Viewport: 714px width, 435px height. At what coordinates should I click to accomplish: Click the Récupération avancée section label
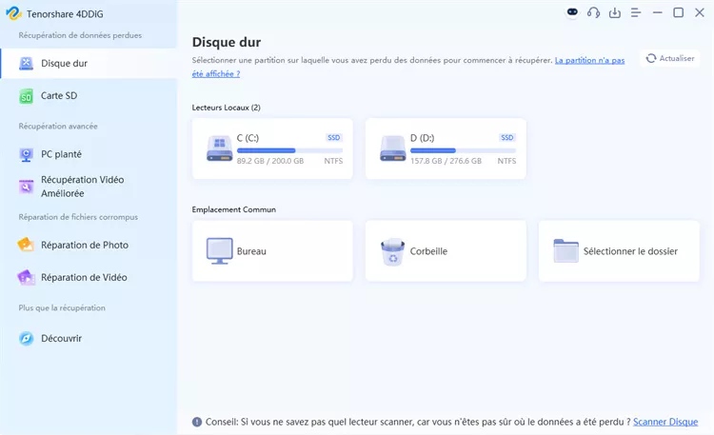coord(58,127)
